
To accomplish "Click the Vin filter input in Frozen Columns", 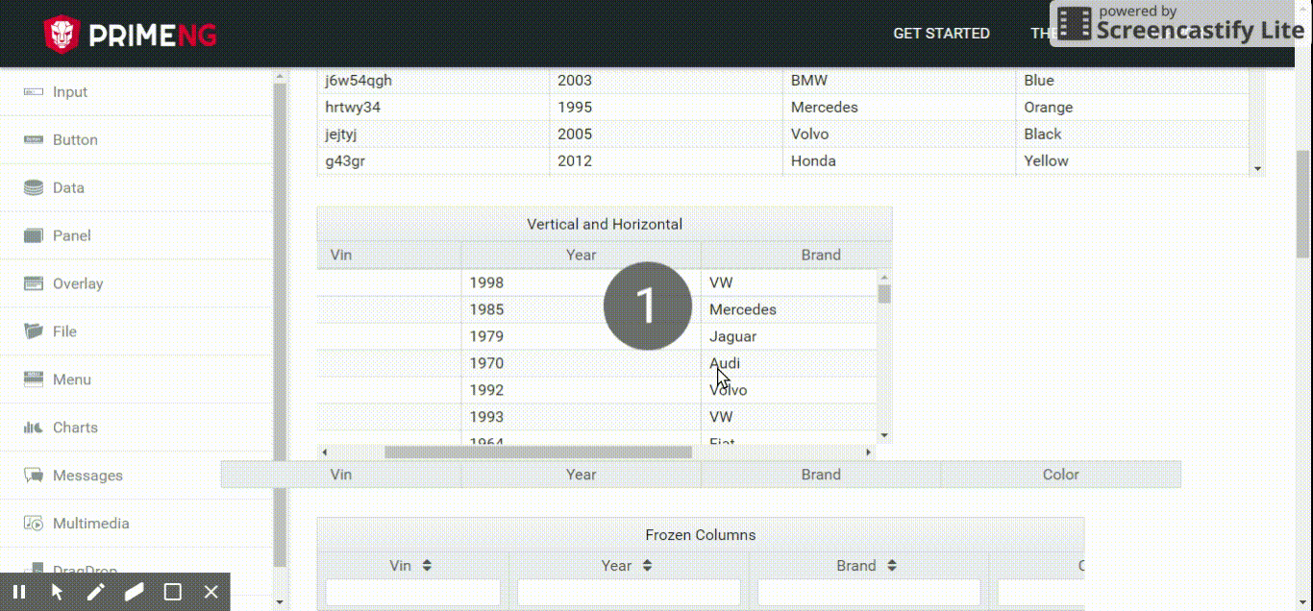I will (412, 592).
